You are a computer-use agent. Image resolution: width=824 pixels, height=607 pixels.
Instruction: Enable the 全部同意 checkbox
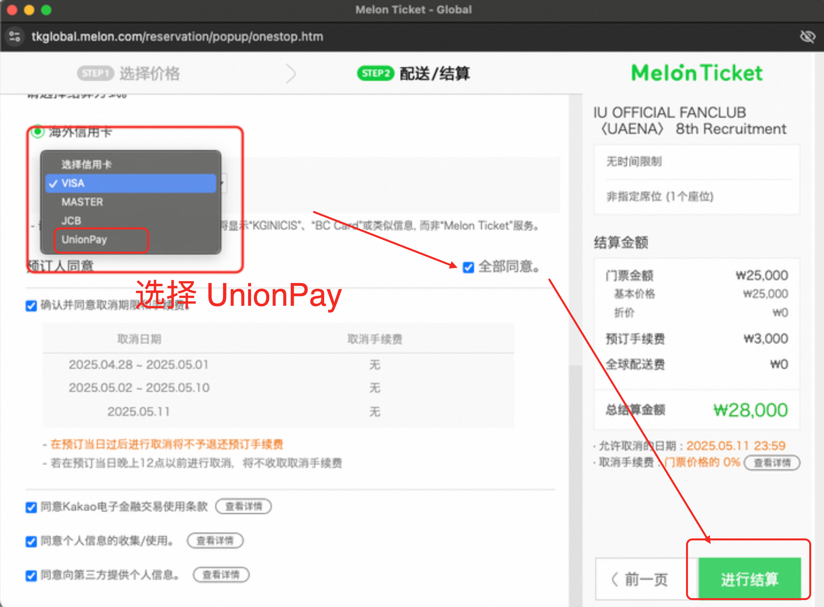point(468,268)
